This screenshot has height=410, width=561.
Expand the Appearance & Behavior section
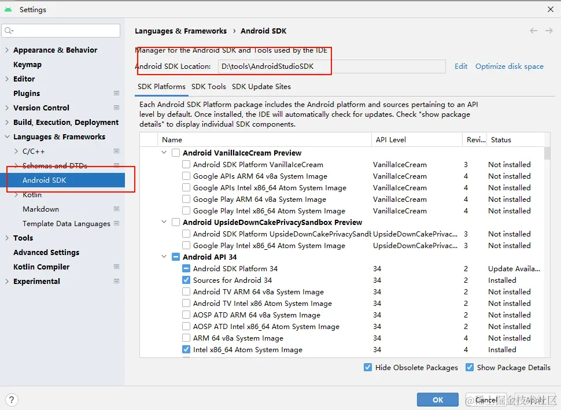point(7,50)
